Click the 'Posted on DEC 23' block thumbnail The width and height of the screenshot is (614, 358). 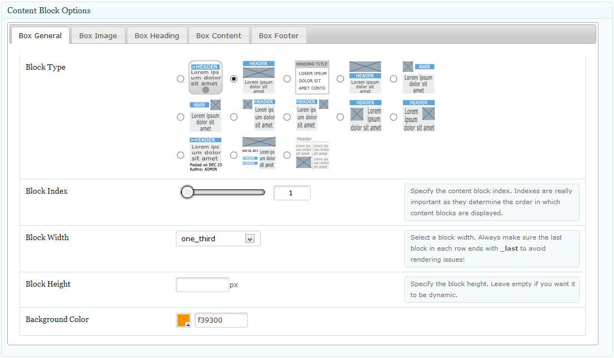click(x=205, y=154)
